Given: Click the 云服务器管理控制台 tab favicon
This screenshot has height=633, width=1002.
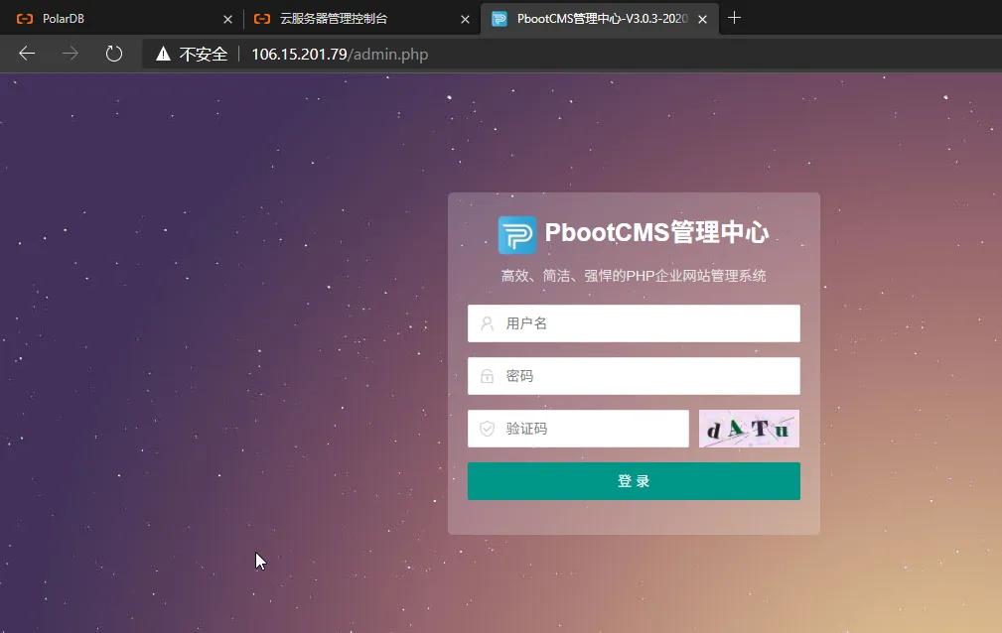Looking at the screenshot, I should click(x=261, y=18).
